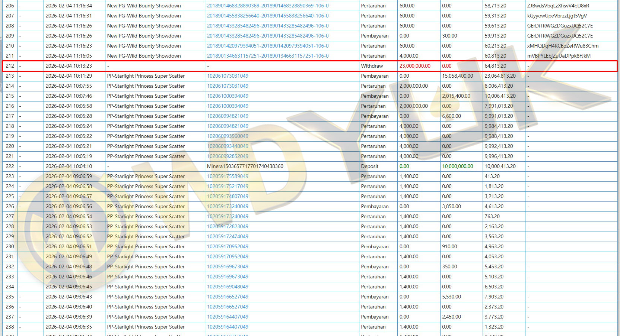Click the Minera1503657717701740438360 reference cell

pyautogui.click(x=245, y=167)
